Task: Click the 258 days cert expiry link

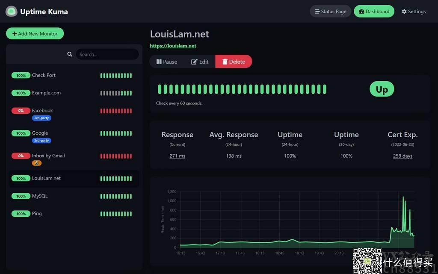Action: (402, 156)
